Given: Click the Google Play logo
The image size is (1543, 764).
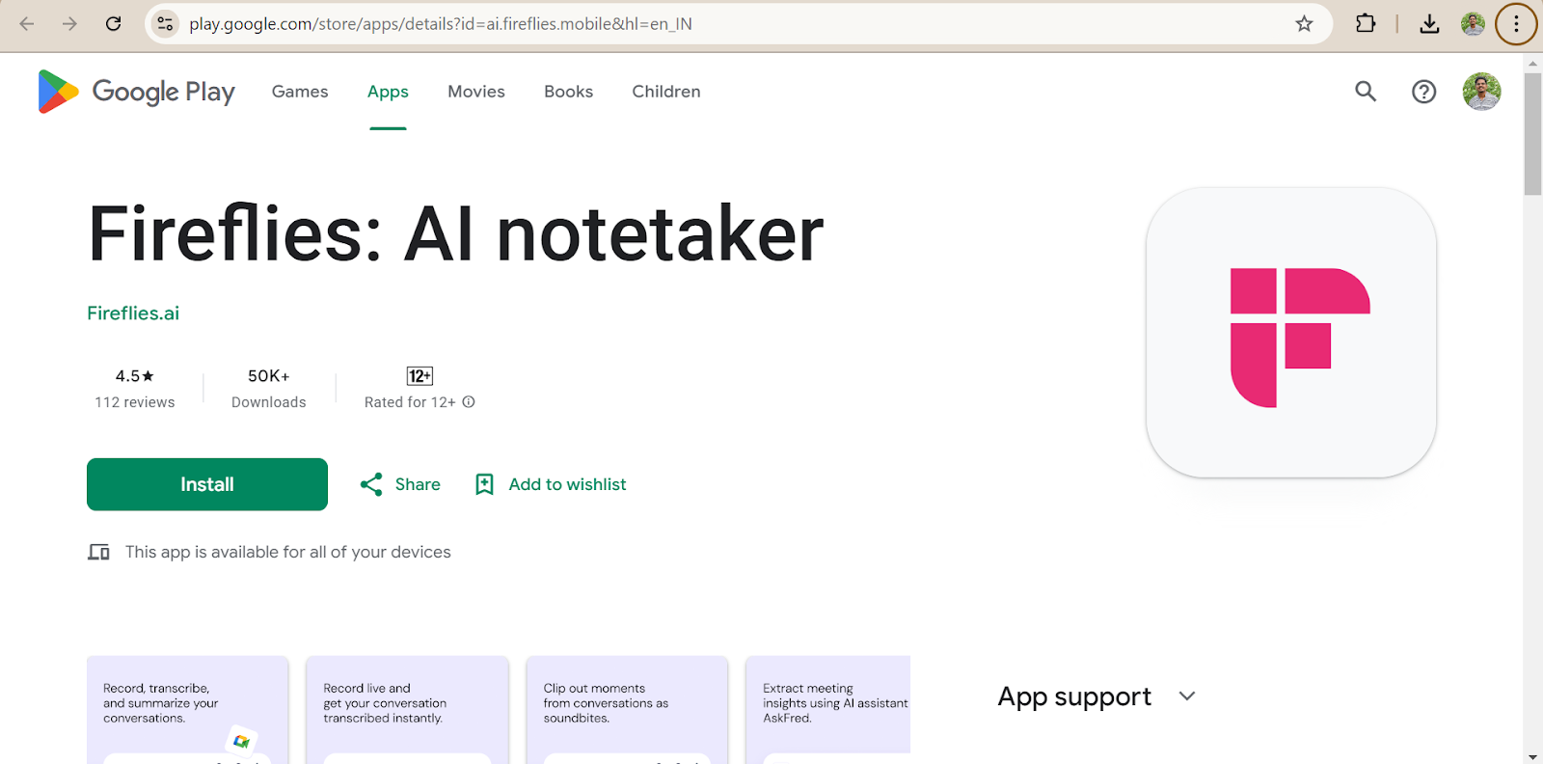Looking at the screenshot, I should click(136, 92).
